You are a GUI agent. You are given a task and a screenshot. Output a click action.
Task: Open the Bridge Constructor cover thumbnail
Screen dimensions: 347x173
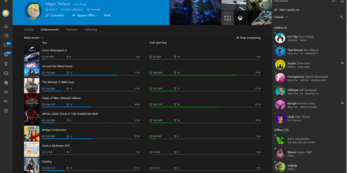[x=32, y=133]
